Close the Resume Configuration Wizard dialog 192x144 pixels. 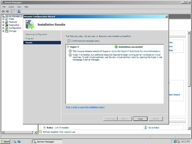(166, 17)
